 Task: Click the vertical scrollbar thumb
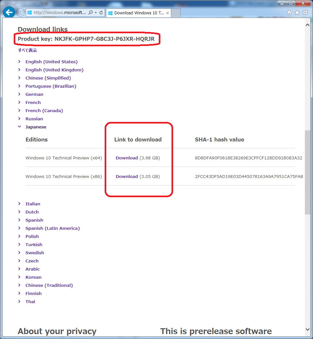point(307,172)
